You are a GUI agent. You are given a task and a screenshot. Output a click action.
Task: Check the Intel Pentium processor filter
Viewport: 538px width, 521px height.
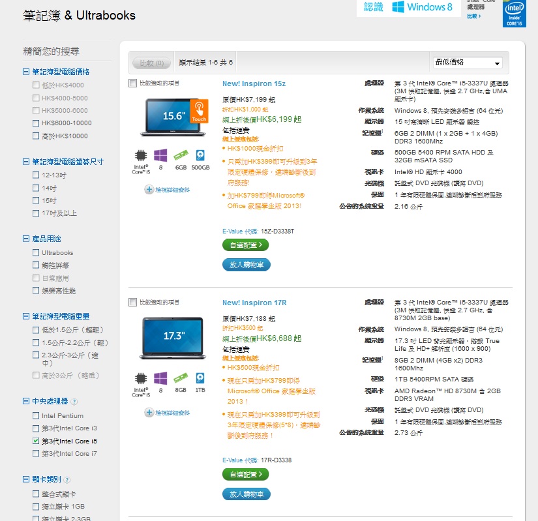coord(36,415)
